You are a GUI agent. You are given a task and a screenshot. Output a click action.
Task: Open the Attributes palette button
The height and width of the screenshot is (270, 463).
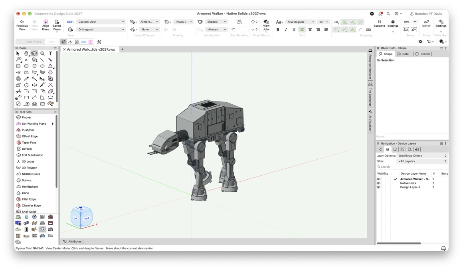pos(72,241)
